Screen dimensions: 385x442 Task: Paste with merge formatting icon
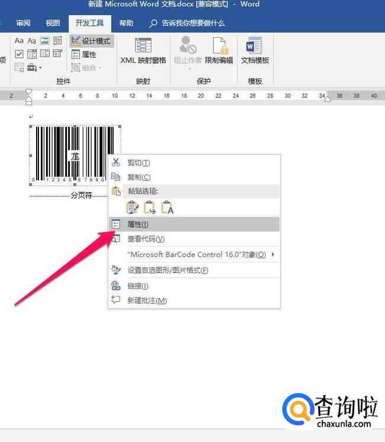(150, 207)
